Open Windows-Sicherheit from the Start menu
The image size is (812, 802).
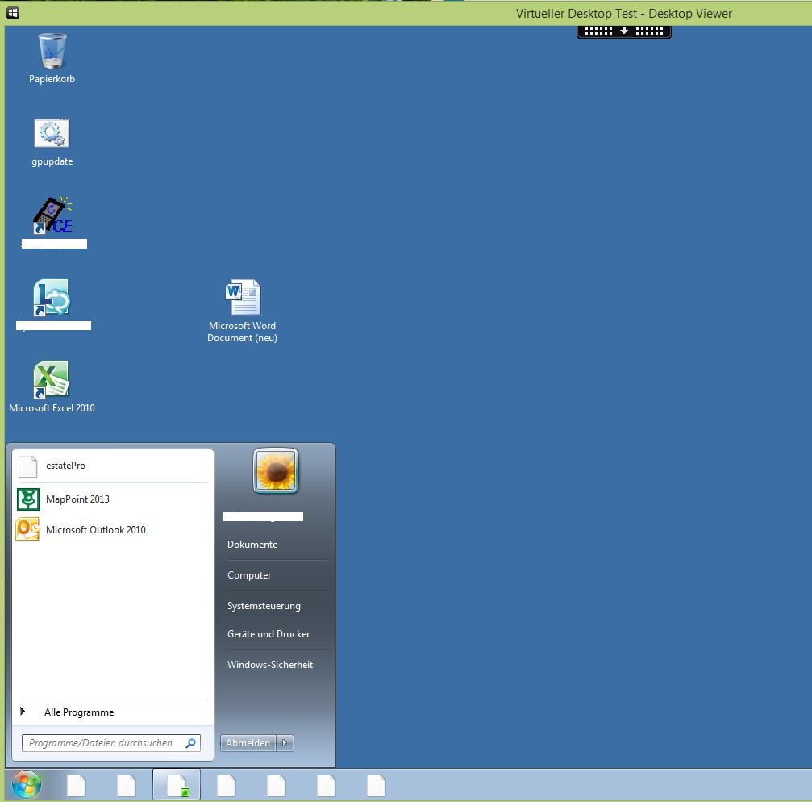(270, 665)
